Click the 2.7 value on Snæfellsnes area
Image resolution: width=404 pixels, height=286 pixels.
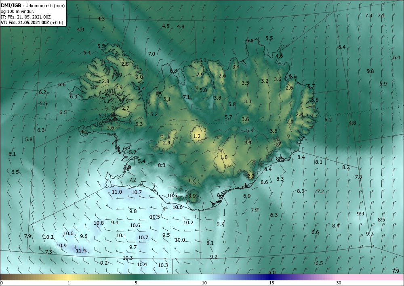pyautogui.click(x=126, y=108)
